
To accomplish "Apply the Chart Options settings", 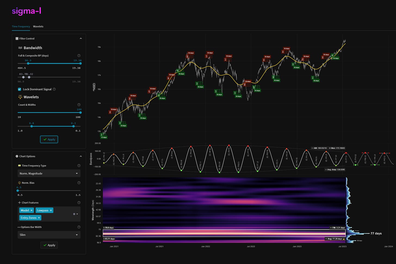I will click(49, 245).
